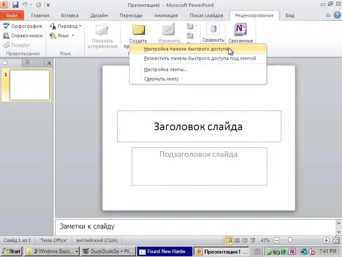Click the zoom out minus button
This screenshot has width=342, height=257.
(x=277, y=240)
